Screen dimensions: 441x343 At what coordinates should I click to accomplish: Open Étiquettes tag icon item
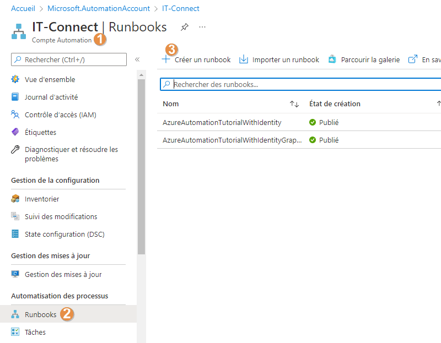pyautogui.click(x=15, y=132)
